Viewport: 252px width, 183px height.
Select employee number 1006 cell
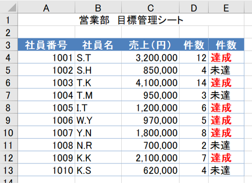point(46,120)
